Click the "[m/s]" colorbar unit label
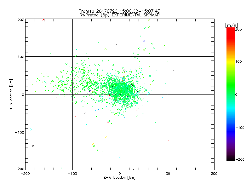The image size is (252, 189). [x=232, y=25]
